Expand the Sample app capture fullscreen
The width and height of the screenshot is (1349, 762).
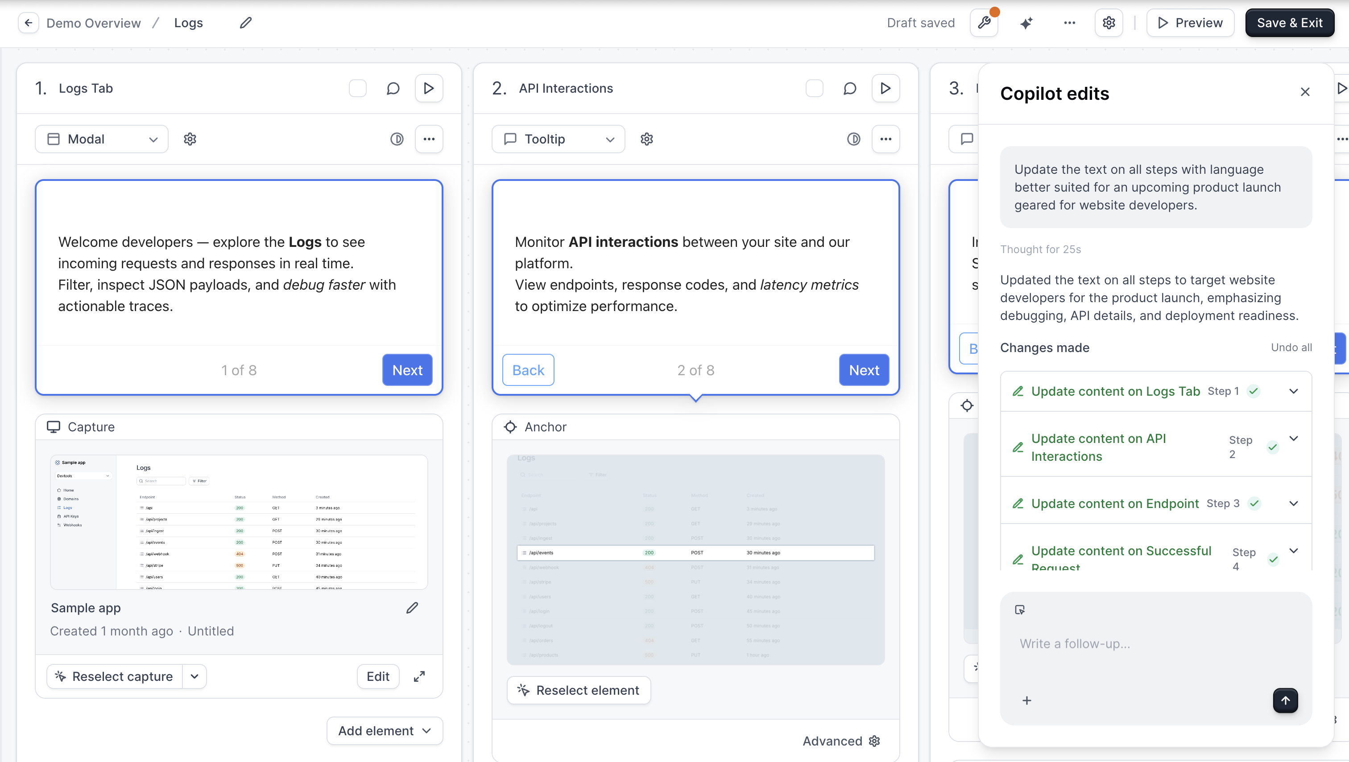coord(419,676)
